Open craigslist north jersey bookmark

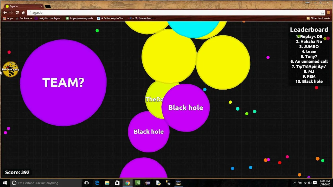[48, 18]
